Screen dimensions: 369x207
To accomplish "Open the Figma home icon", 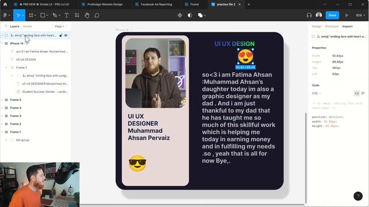I will (5, 4).
